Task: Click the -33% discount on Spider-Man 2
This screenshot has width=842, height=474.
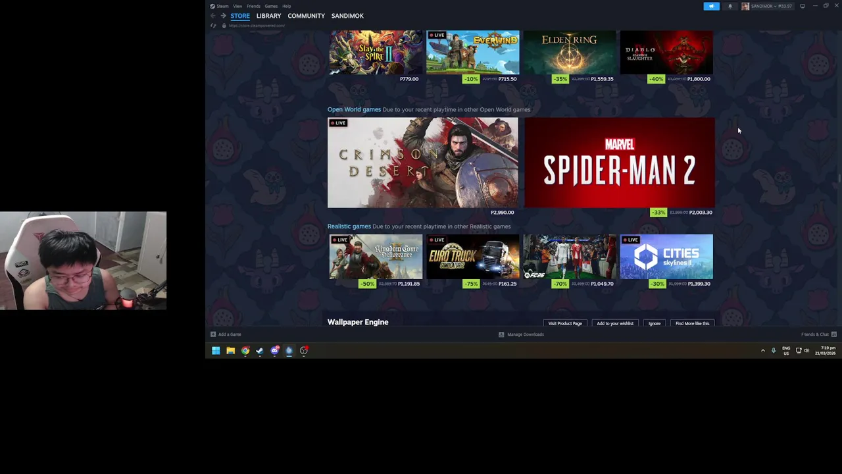Action: [x=658, y=213]
